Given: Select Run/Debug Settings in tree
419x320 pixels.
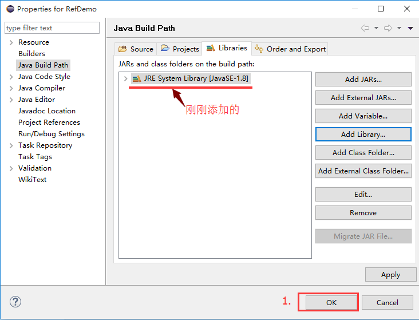Looking at the screenshot, I should [x=52, y=134].
